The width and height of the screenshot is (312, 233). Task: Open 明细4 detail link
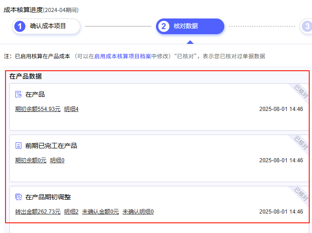coord(71,109)
